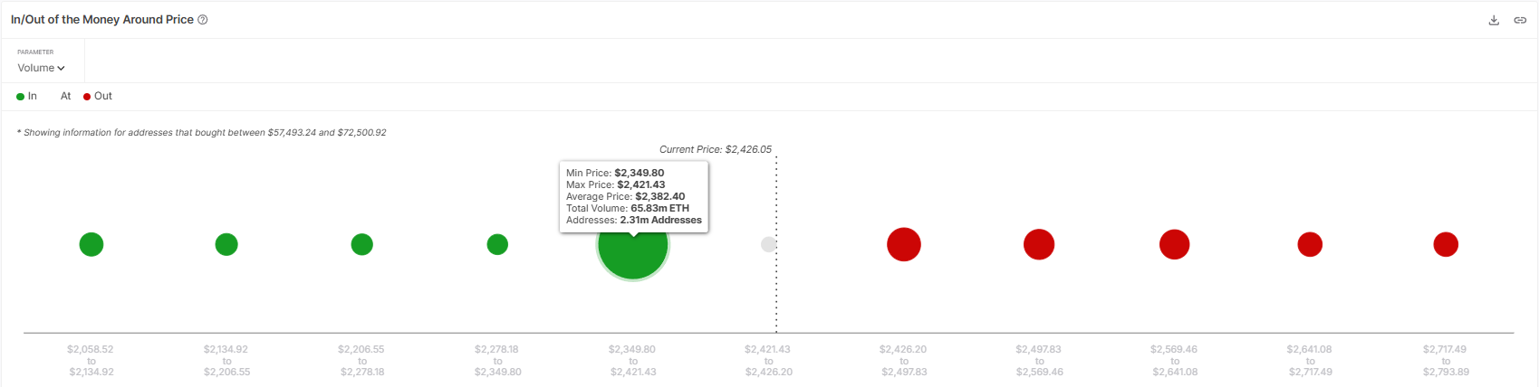Select green bubble for $2,278.18 range
The height and width of the screenshot is (387, 1539).
pos(497,244)
